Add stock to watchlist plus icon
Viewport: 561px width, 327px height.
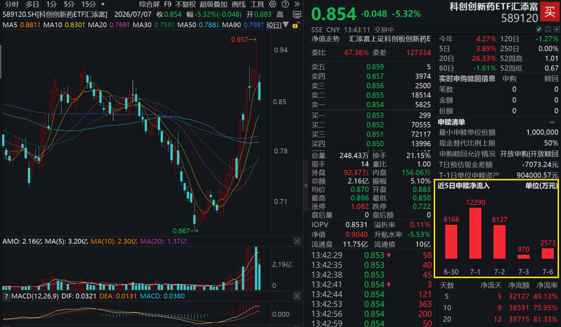pyautogui.click(x=556, y=29)
